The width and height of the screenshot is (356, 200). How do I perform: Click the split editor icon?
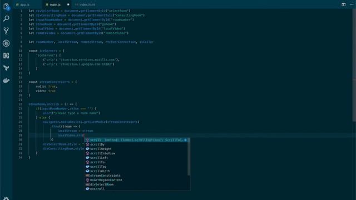pyautogui.click(x=344, y=4)
